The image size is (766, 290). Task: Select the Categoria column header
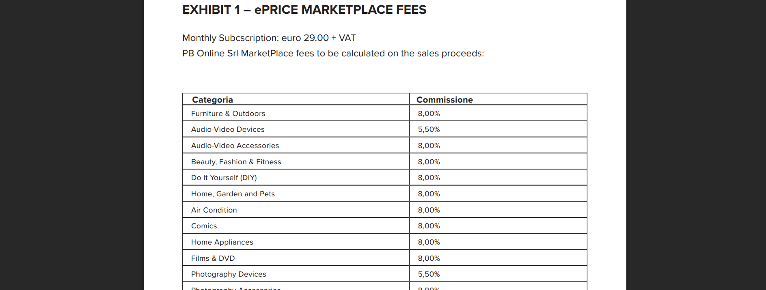click(212, 100)
